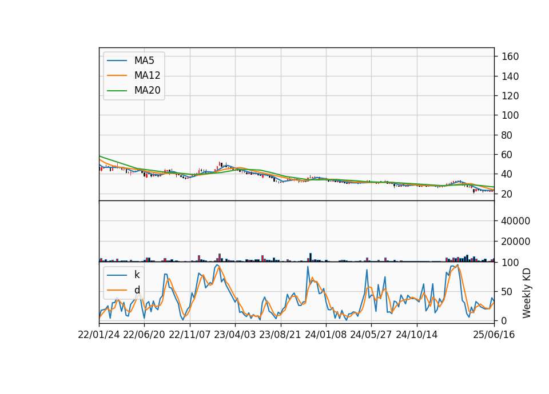Click the 40 price axis label
The image size is (549, 394).
pos(507,174)
